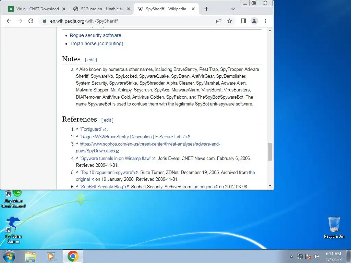Open Trojan horse (computing) link

click(x=96, y=43)
